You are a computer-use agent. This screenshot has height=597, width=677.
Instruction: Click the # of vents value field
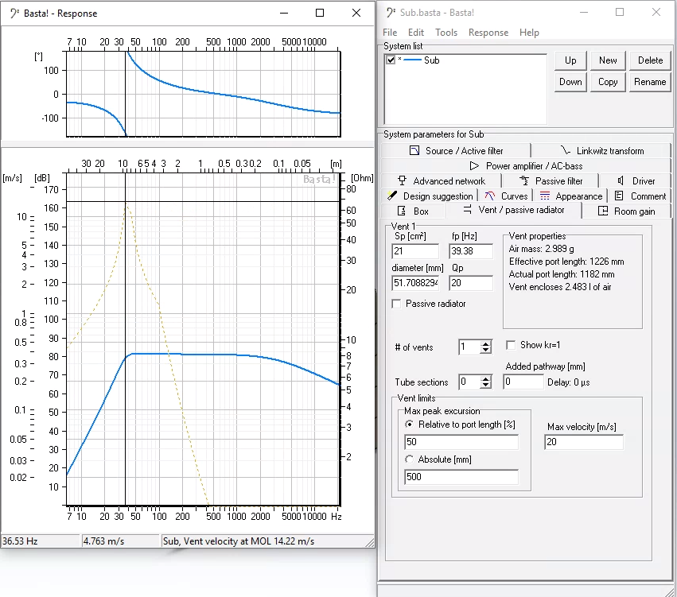[469, 347]
